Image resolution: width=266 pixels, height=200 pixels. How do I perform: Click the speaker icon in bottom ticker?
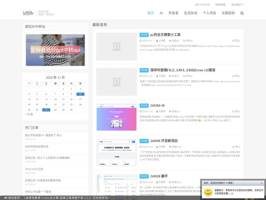click(6, 198)
